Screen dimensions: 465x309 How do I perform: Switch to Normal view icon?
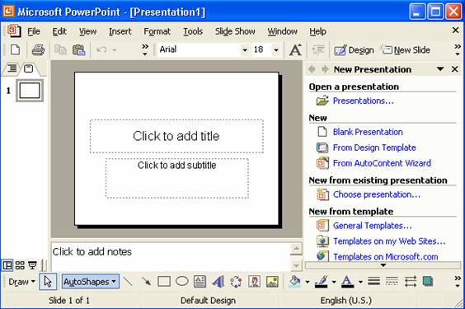pyautogui.click(x=7, y=265)
